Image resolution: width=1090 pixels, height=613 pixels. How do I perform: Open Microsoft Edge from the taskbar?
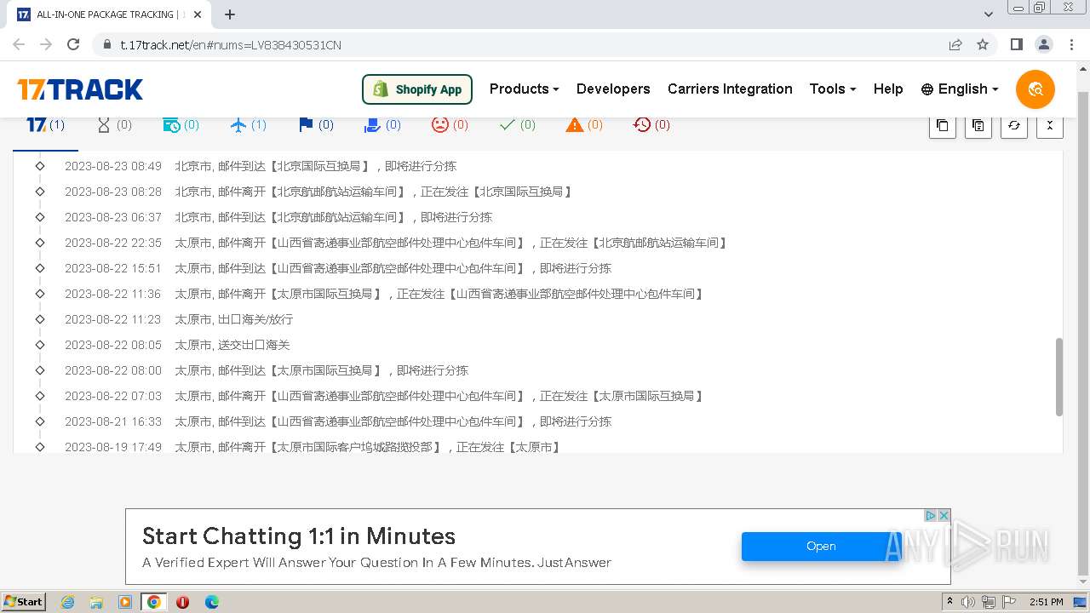pyautogui.click(x=211, y=602)
